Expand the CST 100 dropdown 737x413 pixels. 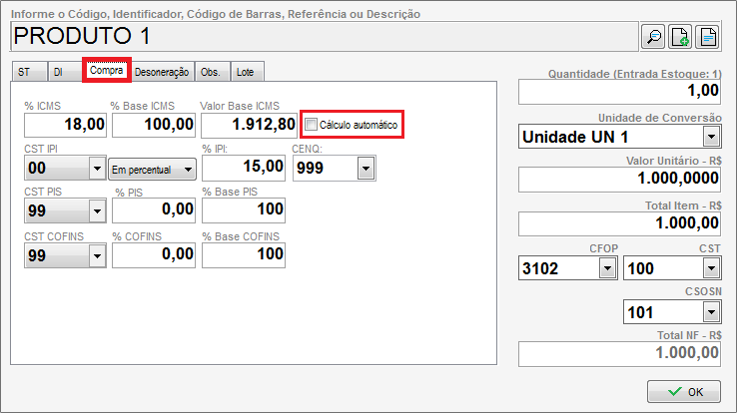tap(711, 268)
